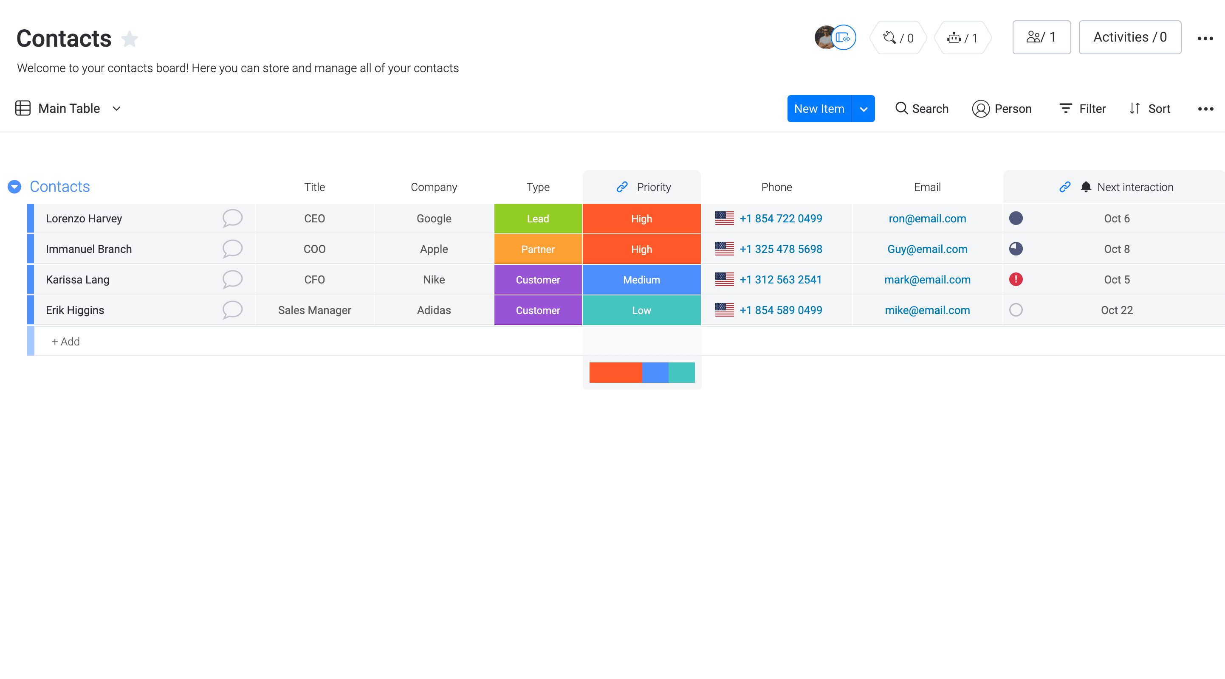This screenshot has width=1225, height=679.
Task: Click the Priority column header tab
Action: click(642, 186)
